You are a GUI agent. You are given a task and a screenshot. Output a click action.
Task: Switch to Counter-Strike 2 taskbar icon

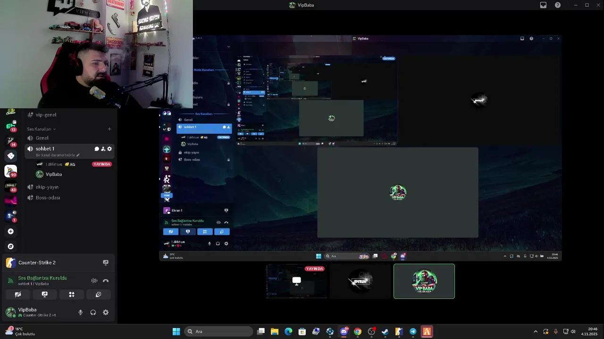[399, 331]
